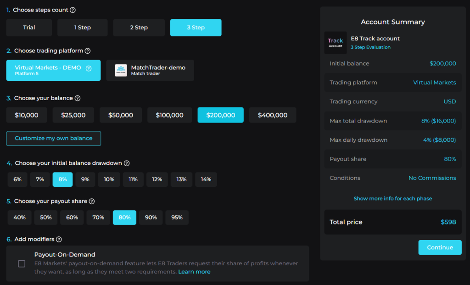
Task: Click help icon beside initial balance drawdown
Action: pyautogui.click(x=127, y=163)
